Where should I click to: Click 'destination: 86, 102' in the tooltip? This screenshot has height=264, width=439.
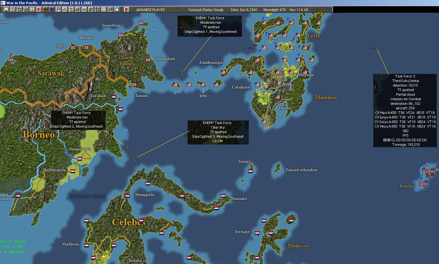point(405,104)
